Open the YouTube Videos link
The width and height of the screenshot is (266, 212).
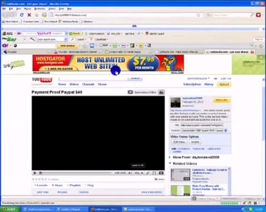(x=74, y=84)
